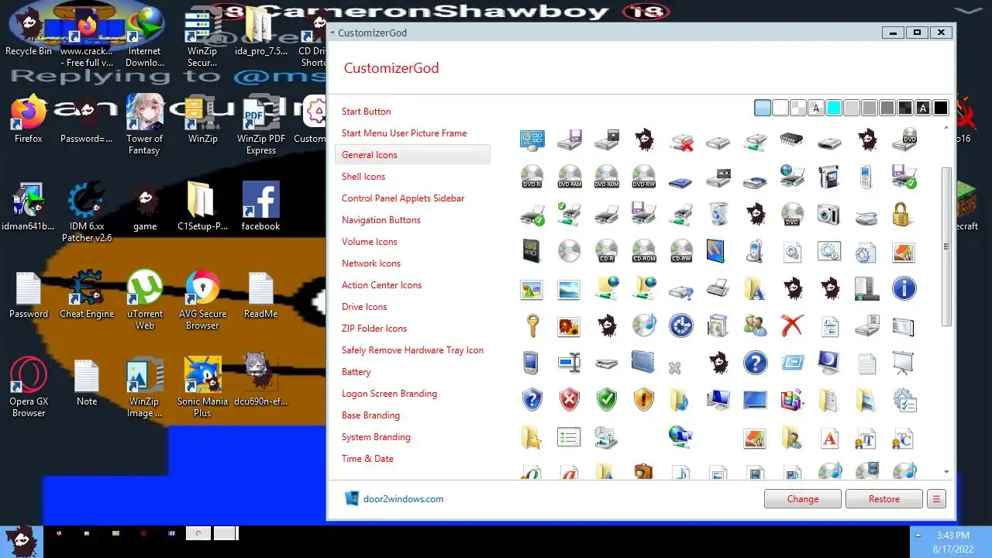992x558 pixels.
Task: Show hidden tray icons arrow
Action: (919, 535)
